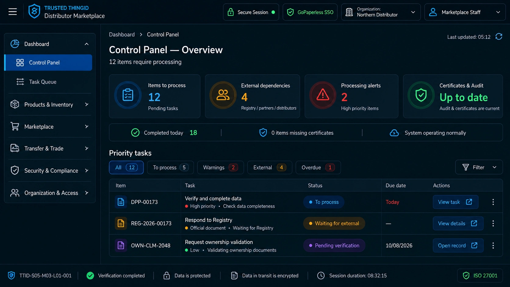Select the All 12 tasks tab
The height and width of the screenshot is (287, 510).
coord(126,167)
